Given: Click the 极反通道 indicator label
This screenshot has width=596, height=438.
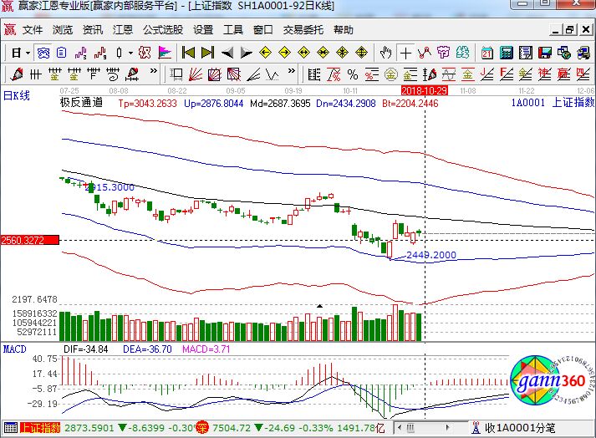Looking at the screenshot, I should point(81,104).
